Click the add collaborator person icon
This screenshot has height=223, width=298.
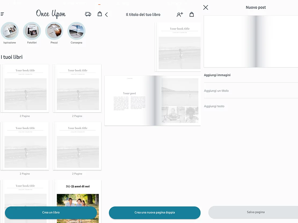point(180,14)
